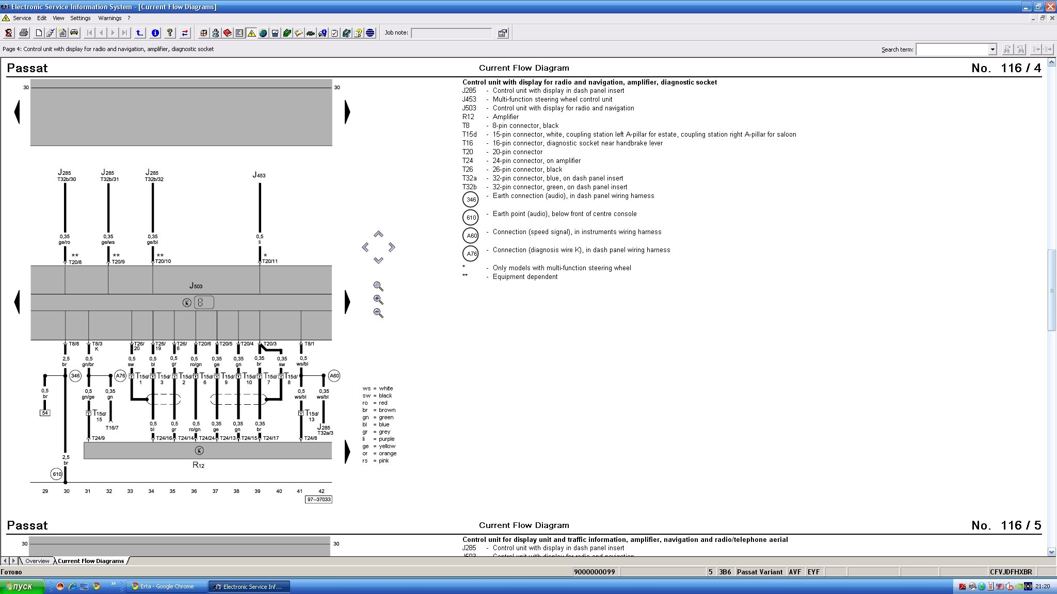Follow the left black arrow beside J503 block
This screenshot has width=1057, height=594.
pyautogui.click(x=17, y=302)
